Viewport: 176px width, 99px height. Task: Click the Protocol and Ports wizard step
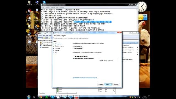(x=59, y=46)
